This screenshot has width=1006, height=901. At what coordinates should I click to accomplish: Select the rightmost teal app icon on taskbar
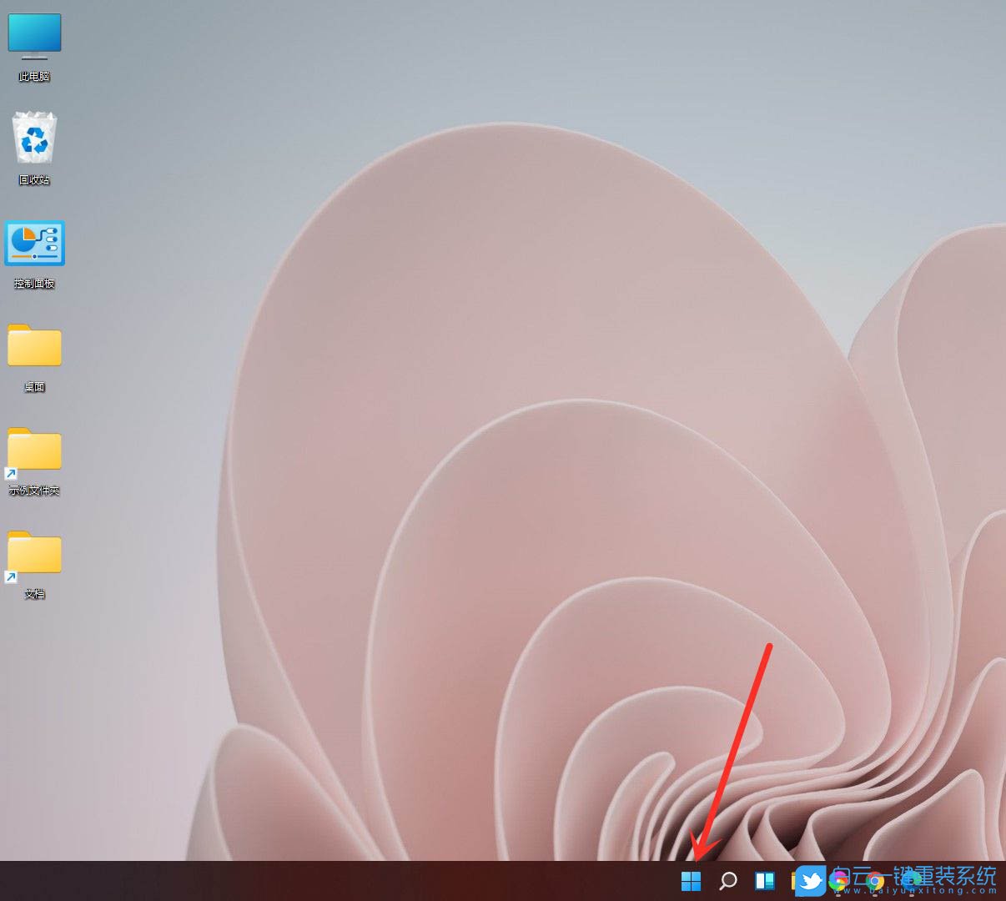tap(909, 880)
